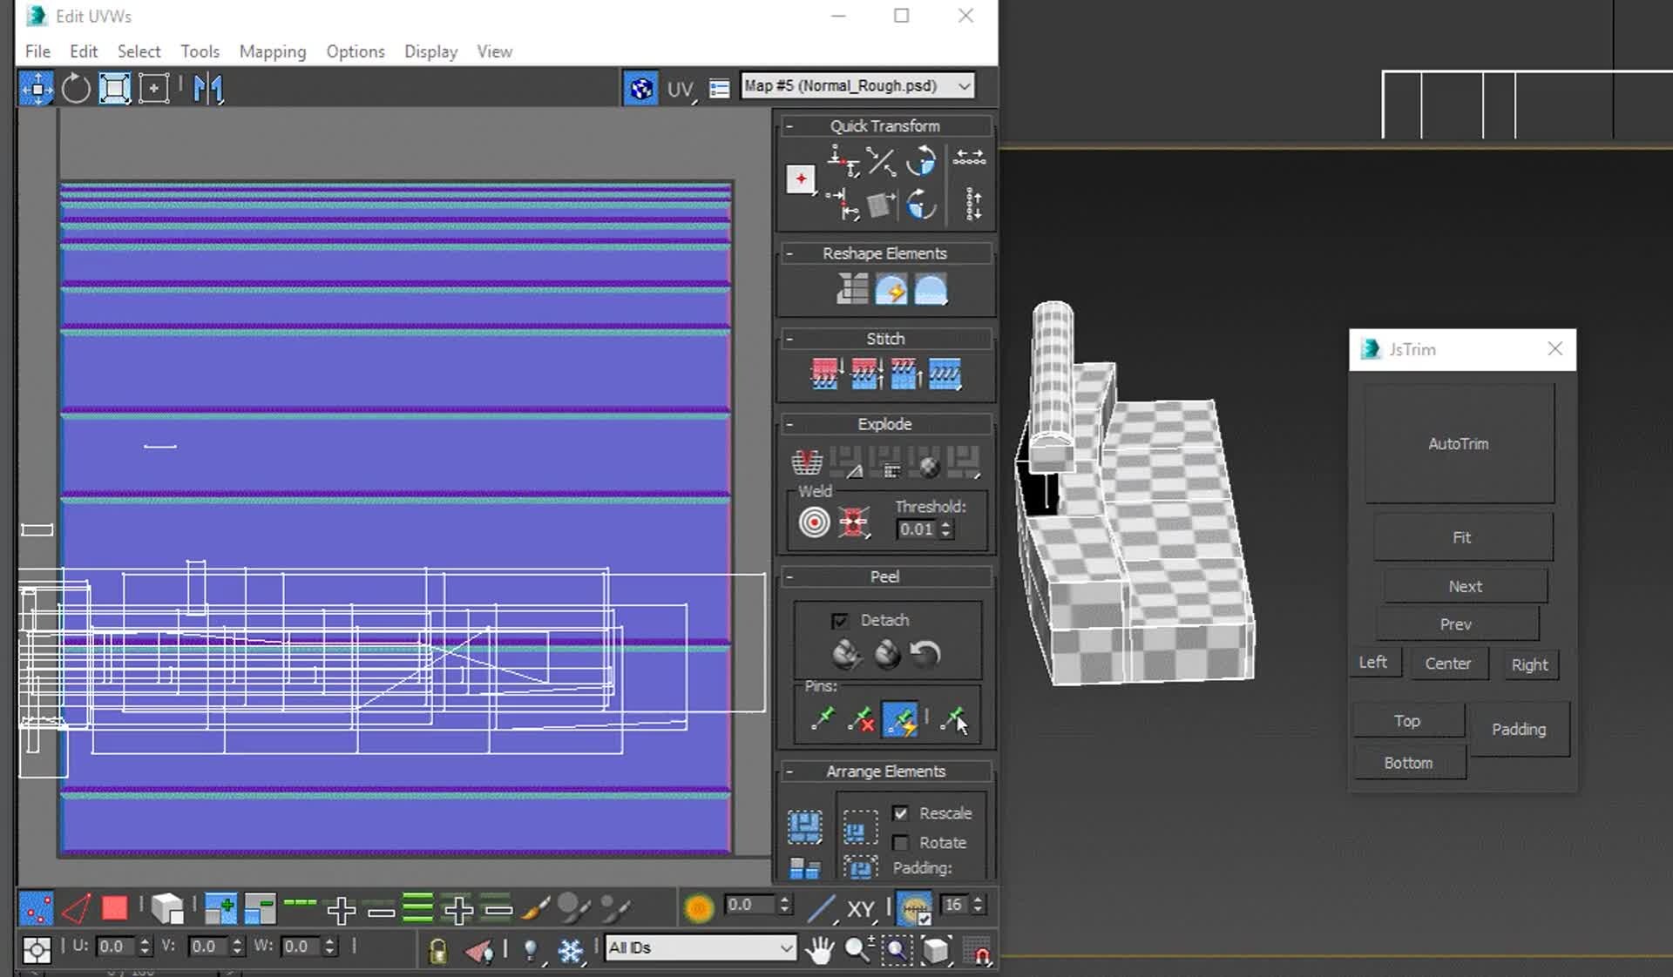Click the AutoTrim button in JsTrim

[1459, 443]
